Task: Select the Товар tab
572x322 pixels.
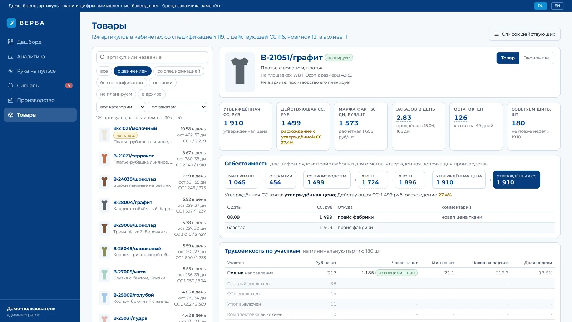Action: (x=508, y=58)
